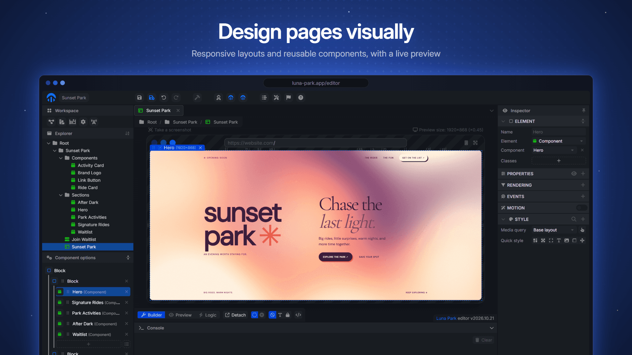The height and width of the screenshot is (355, 632).
Task: Click the website URL input field
Action: click(x=315, y=143)
